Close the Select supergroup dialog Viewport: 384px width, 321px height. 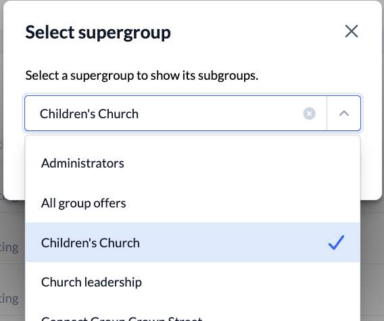coord(352,31)
